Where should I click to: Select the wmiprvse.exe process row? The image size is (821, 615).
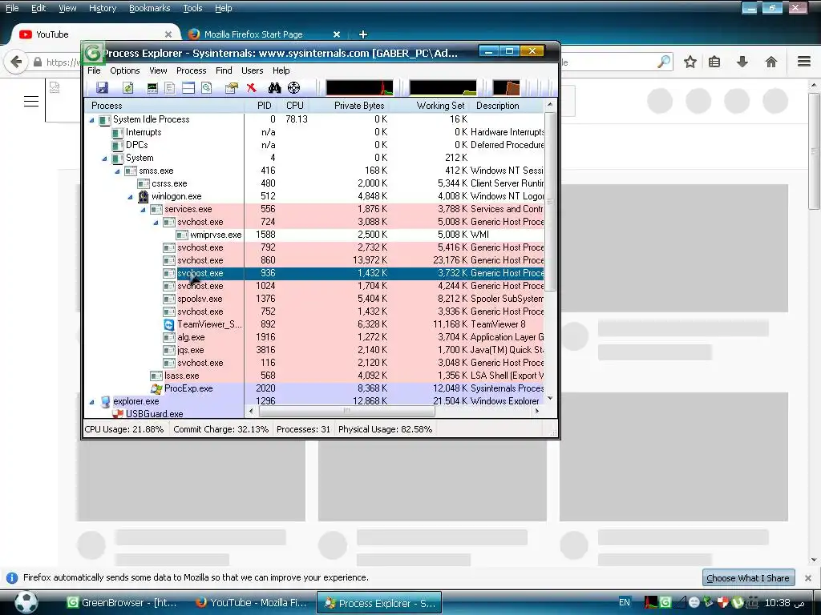tap(314, 235)
